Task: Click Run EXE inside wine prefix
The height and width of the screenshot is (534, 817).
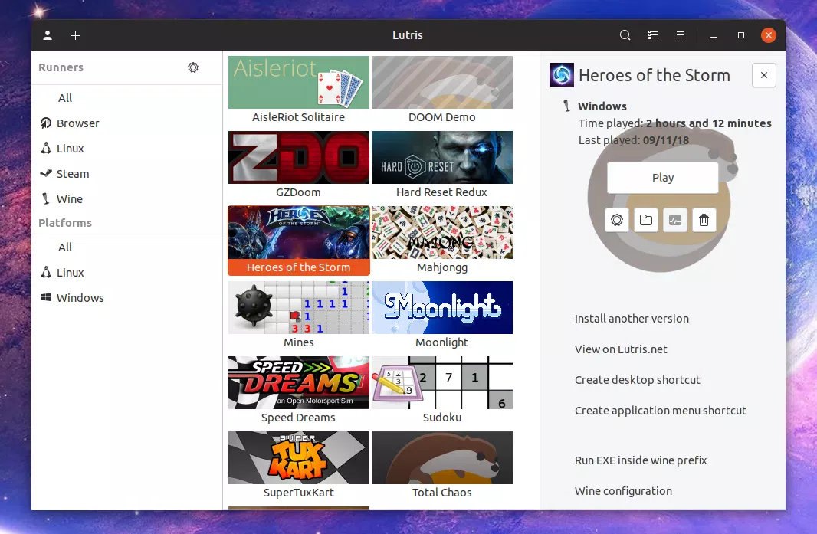Action: [x=641, y=460]
